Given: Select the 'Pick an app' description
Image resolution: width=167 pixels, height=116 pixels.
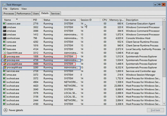Looking at the screenshot, I should point(132,53).
